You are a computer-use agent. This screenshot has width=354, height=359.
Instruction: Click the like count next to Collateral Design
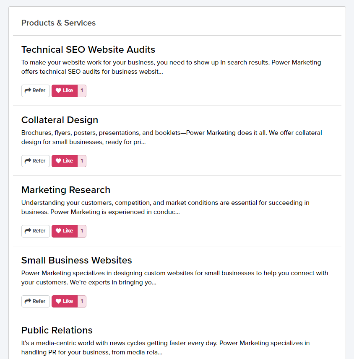[x=82, y=161]
